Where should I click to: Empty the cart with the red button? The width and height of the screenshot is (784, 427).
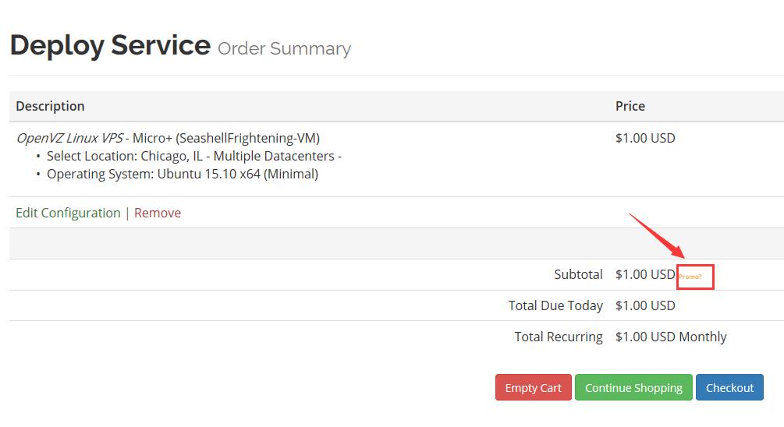click(x=534, y=387)
